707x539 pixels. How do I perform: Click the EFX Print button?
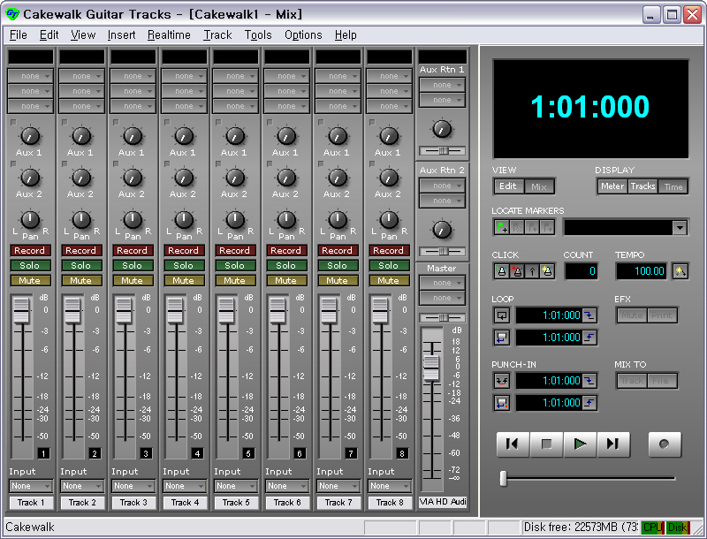tap(661, 315)
